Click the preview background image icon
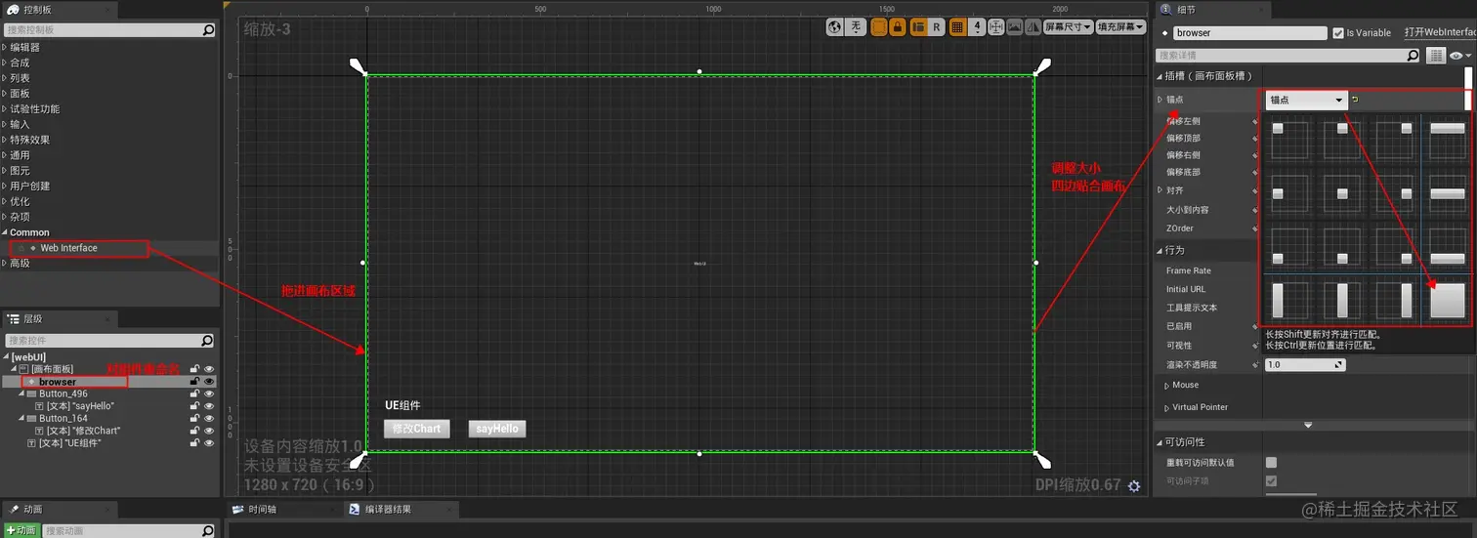 tap(1015, 27)
